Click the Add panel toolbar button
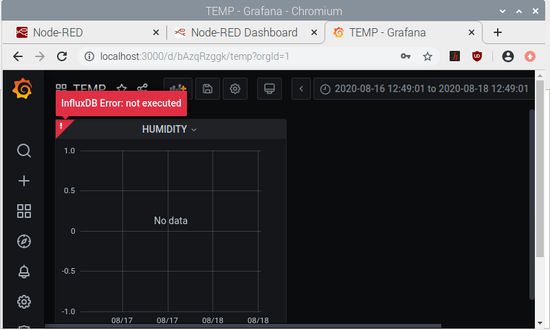The image size is (550, 330). [x=178, y=89]
